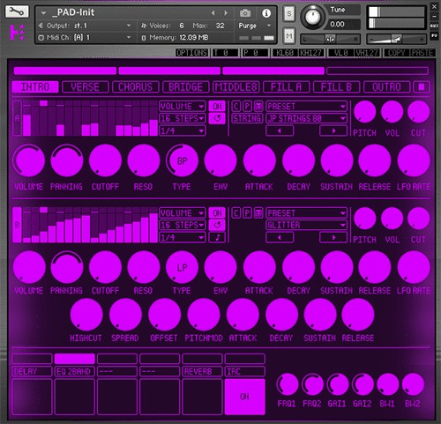
Task: Click the C copy icon in layer A
Action: click(x=236, y=106)
